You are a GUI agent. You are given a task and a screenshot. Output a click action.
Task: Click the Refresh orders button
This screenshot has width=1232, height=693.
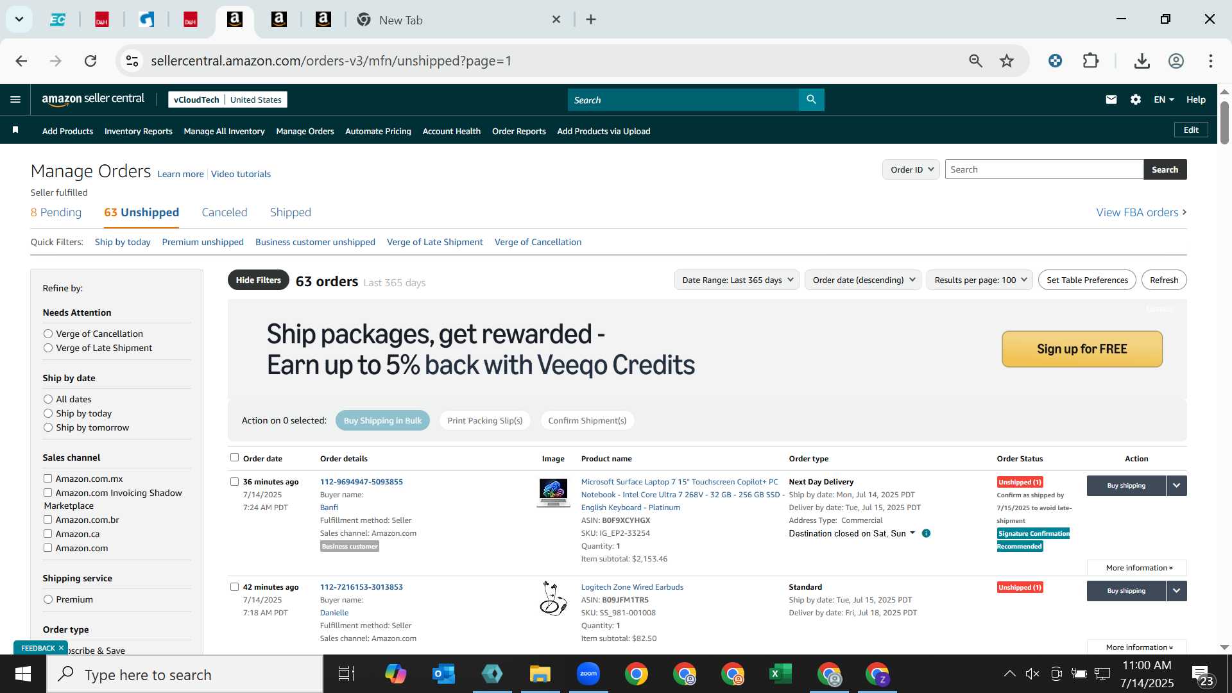tap(1164, 280)
